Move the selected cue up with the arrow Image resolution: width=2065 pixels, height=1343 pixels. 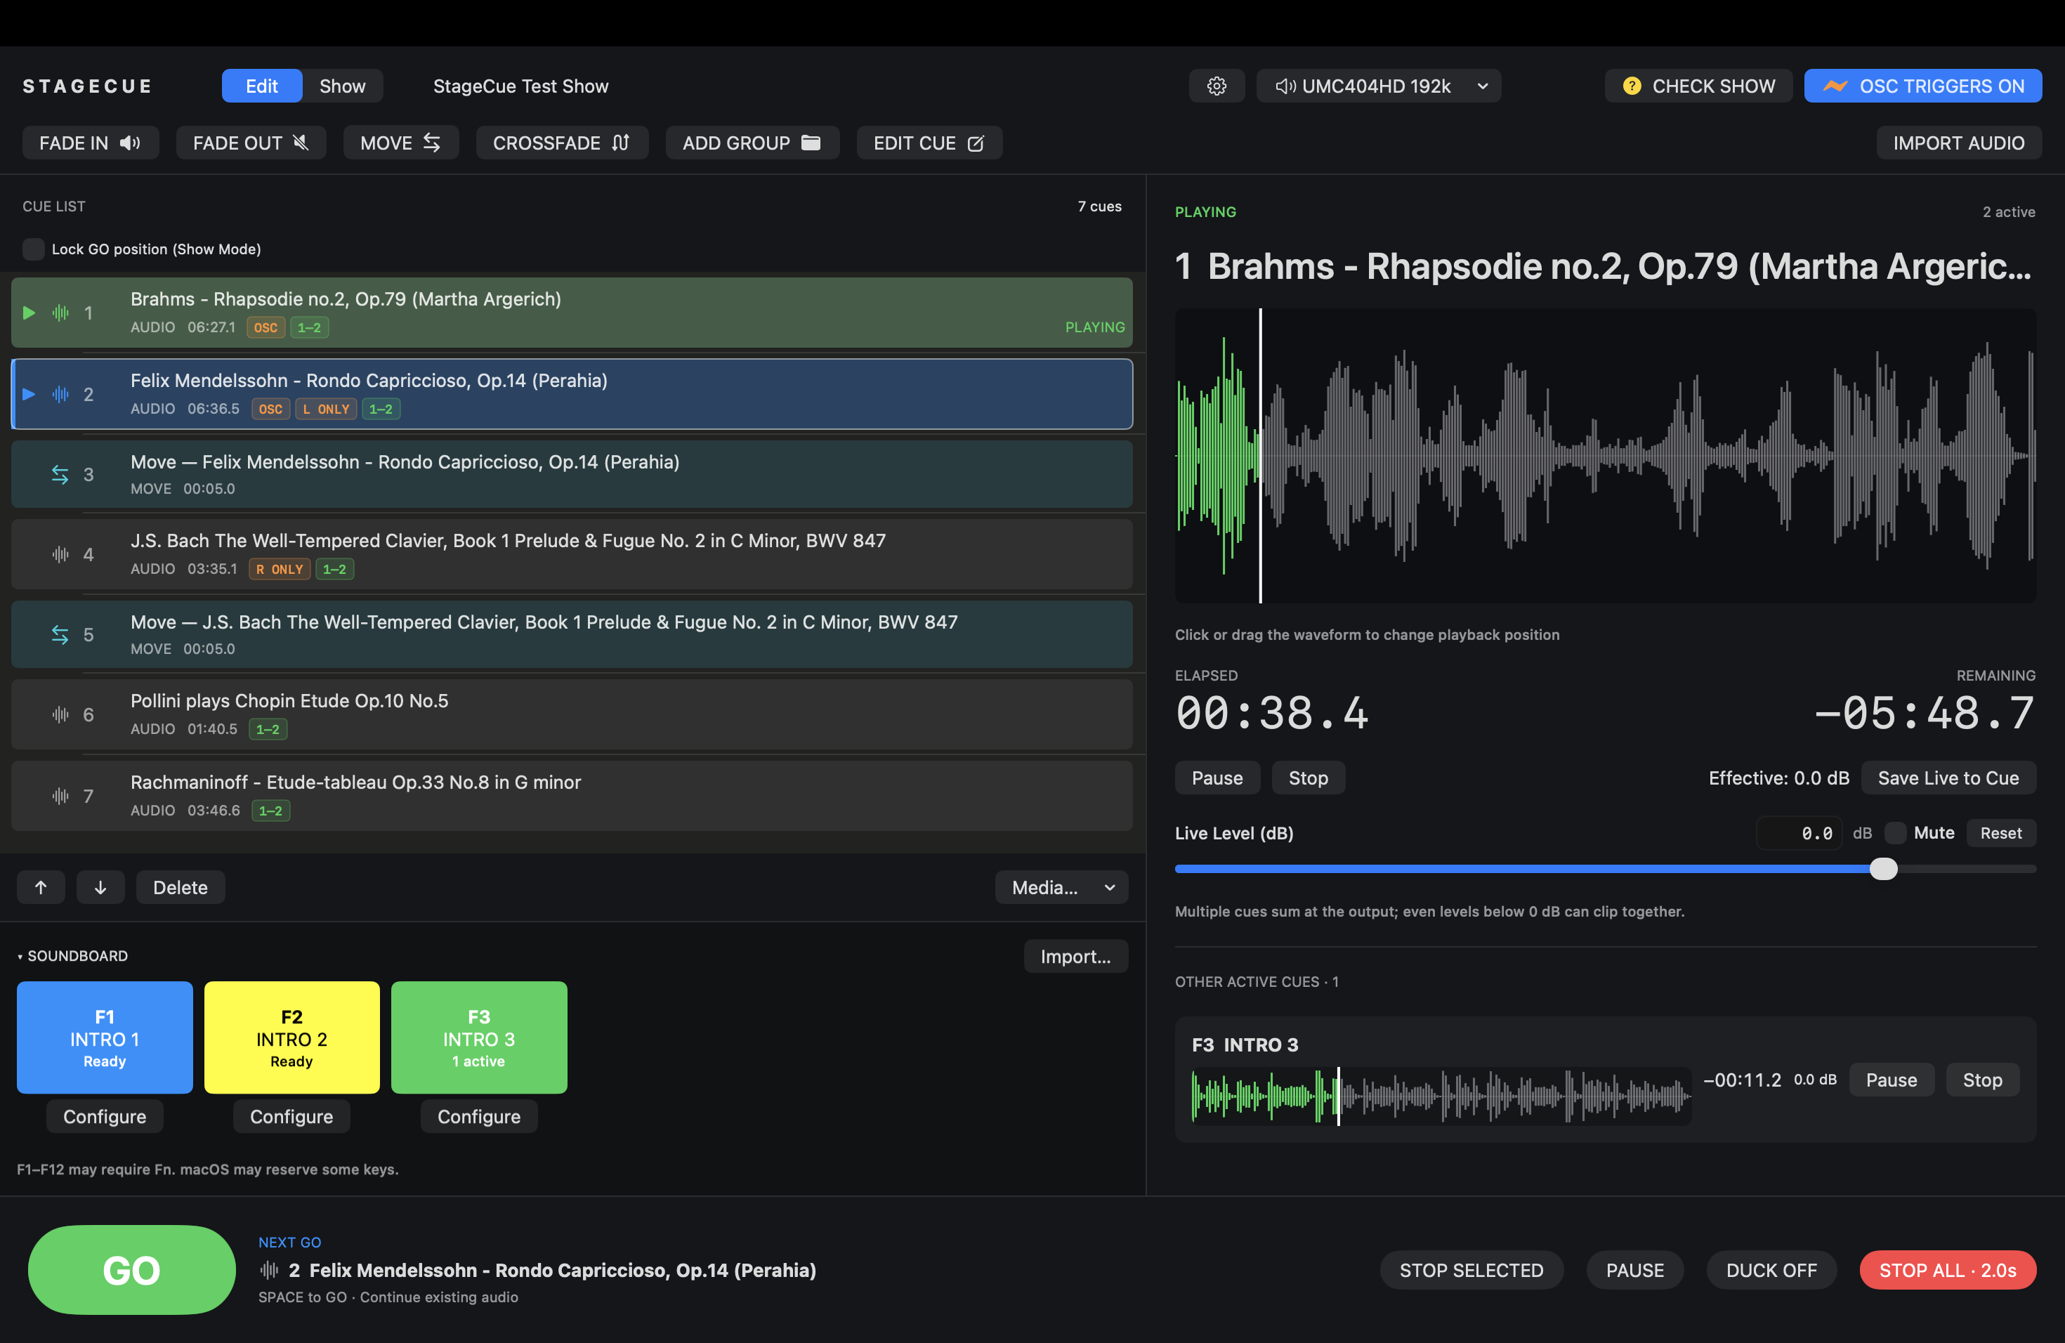(41, 888)
